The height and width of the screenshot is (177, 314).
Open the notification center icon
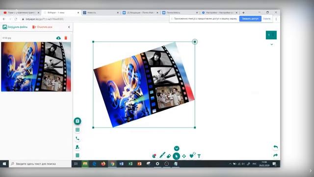(274, 164)
